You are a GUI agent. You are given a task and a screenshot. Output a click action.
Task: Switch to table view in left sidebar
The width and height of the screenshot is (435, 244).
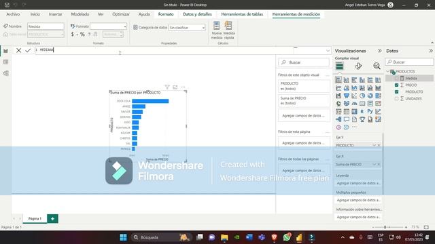6,62
